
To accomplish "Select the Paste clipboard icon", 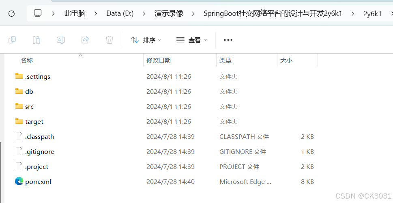I will click(x=37, y=40).
